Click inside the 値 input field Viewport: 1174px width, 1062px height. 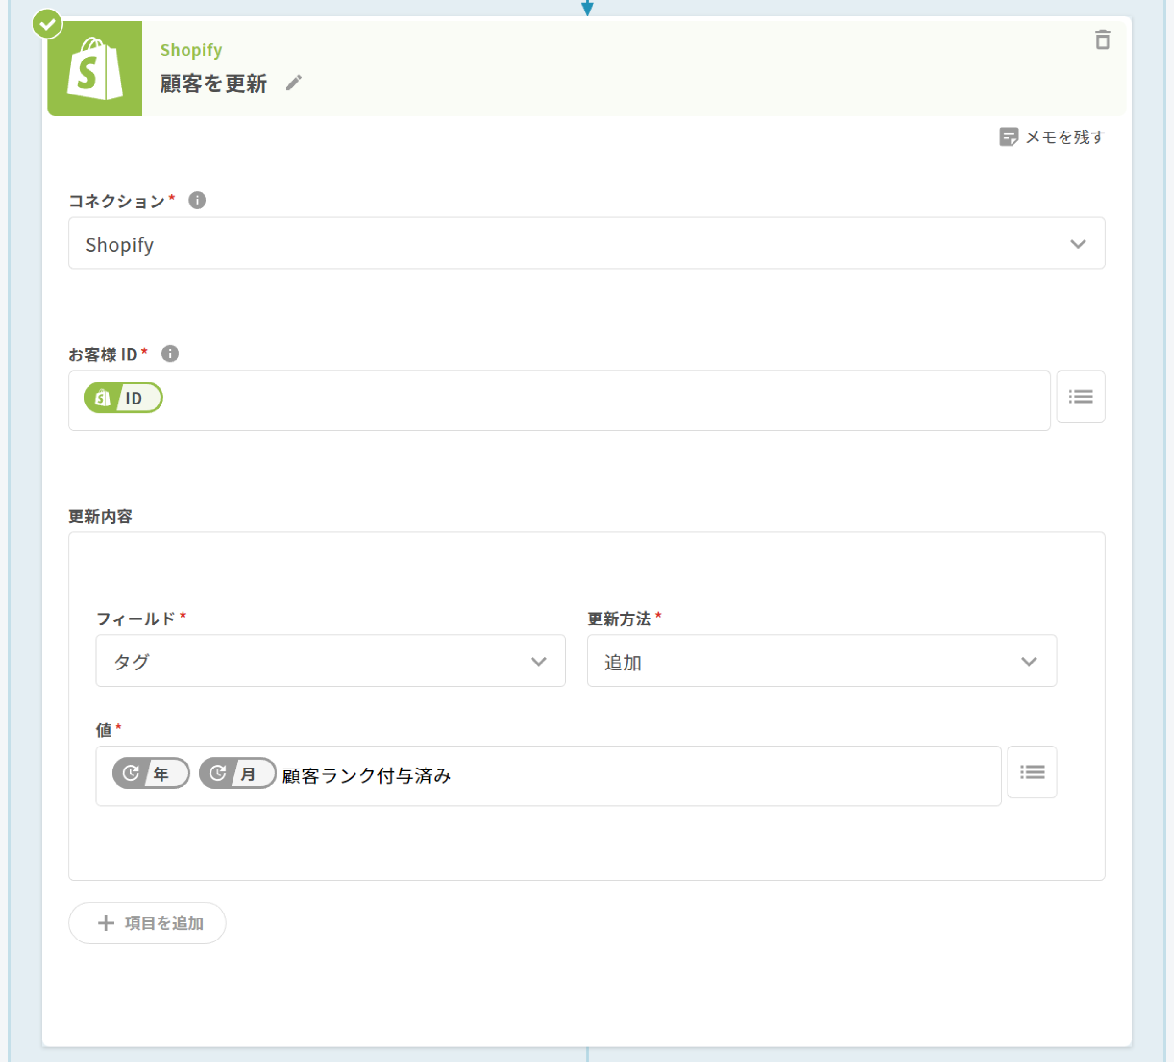pyautogui.click(x=699, y=776)
